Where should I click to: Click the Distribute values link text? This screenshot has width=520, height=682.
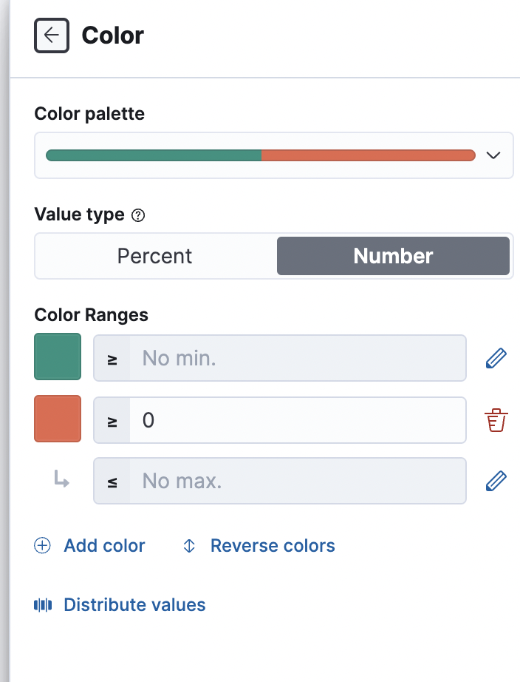tap(134, 605)
